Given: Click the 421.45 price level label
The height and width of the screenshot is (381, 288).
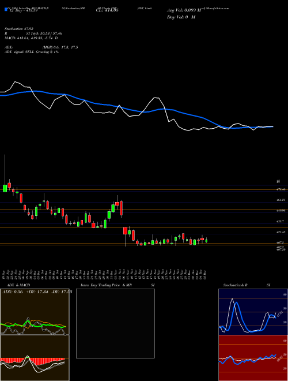Looking at the screenshot, I should pyautogui.click(x=281, y=232).
